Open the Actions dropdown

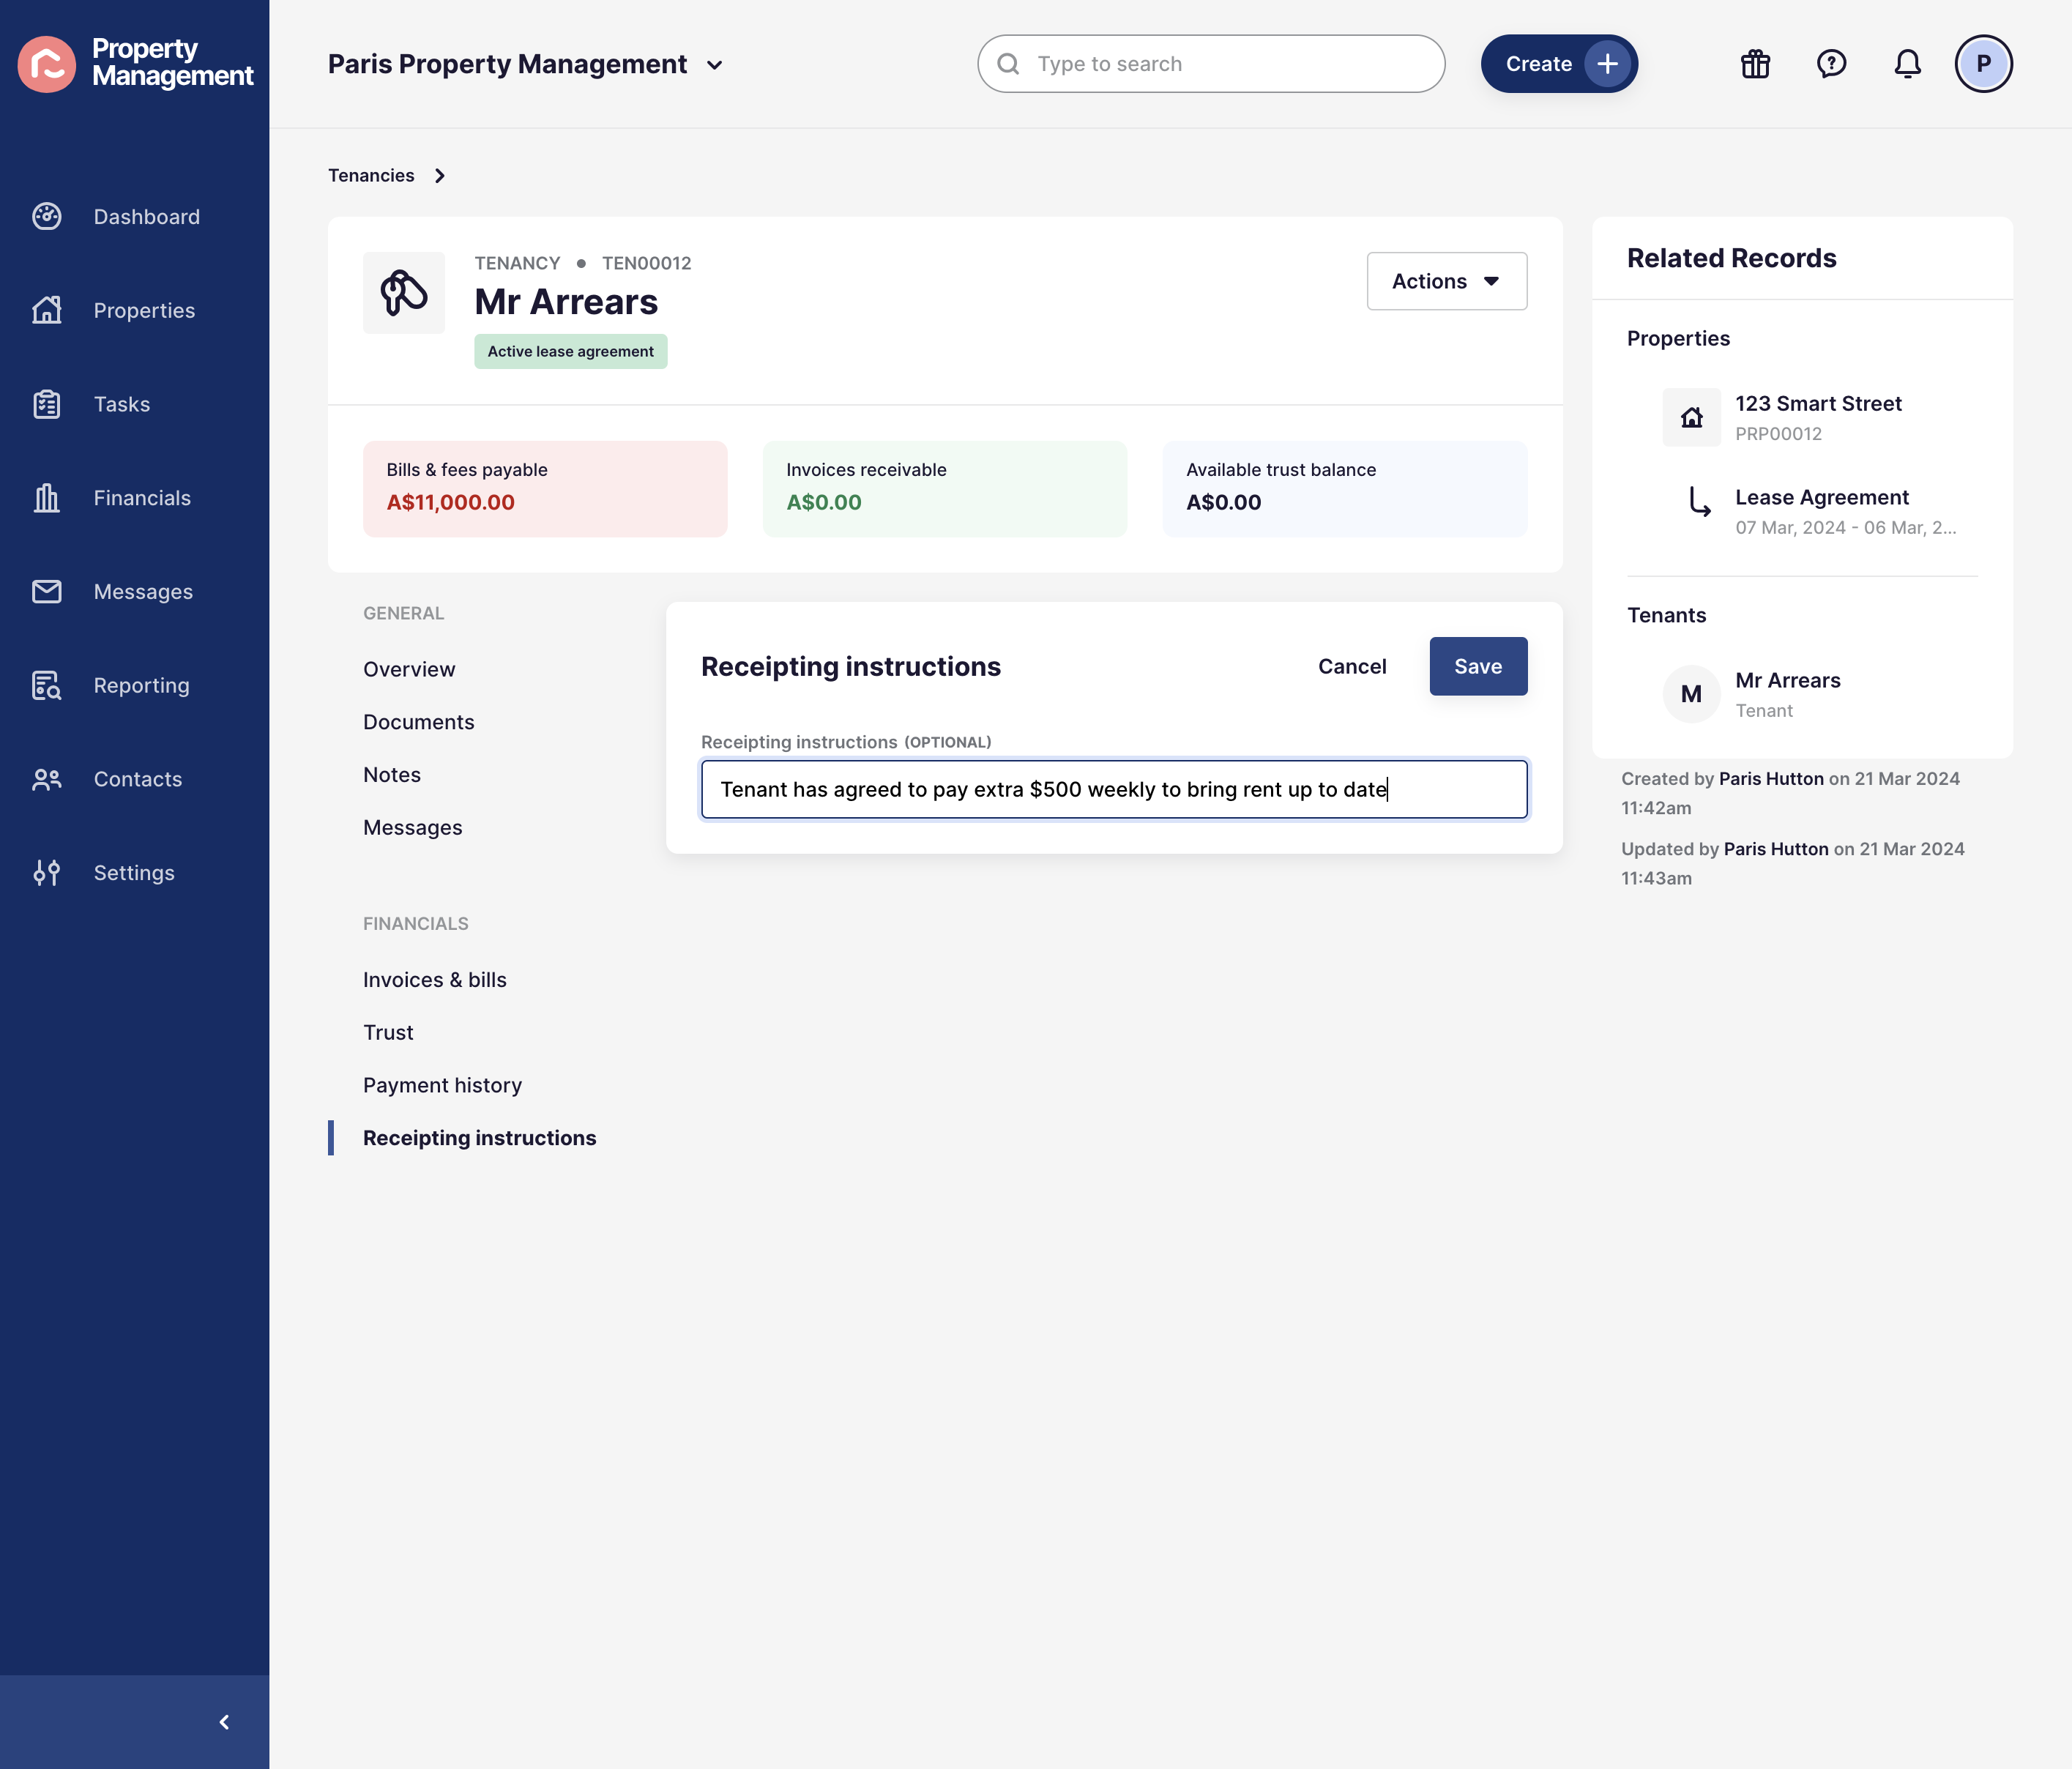1446,281
